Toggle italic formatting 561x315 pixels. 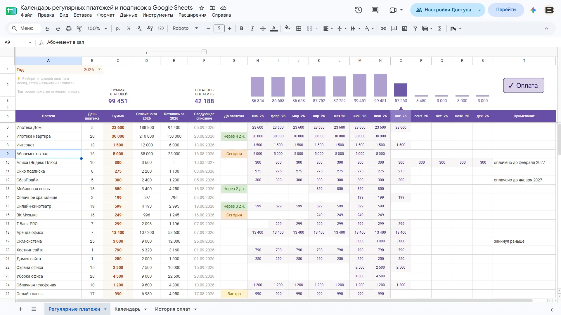click(x=252, y=29)
